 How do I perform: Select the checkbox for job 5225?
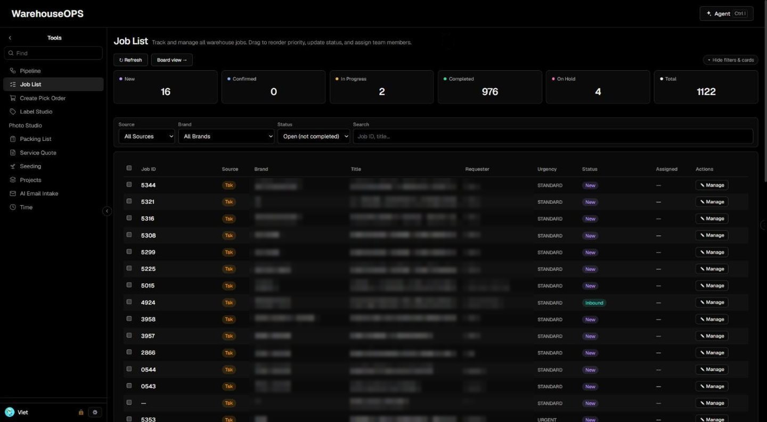point(129,268)
